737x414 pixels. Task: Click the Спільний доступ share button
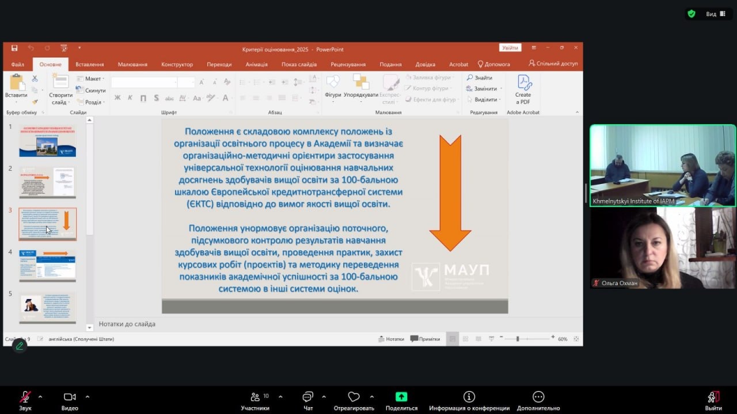pos(553,64)
